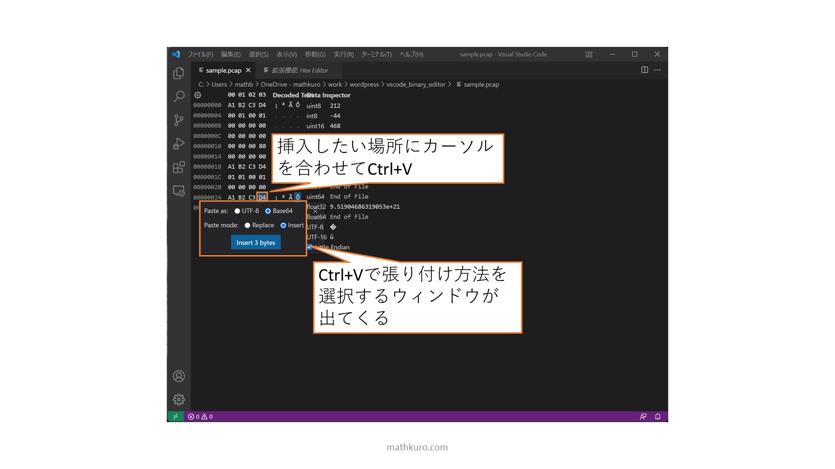The width and height of the screenshot is (835, 469).
Task: Switch to the sample.pcap tab
Action: 224,70
